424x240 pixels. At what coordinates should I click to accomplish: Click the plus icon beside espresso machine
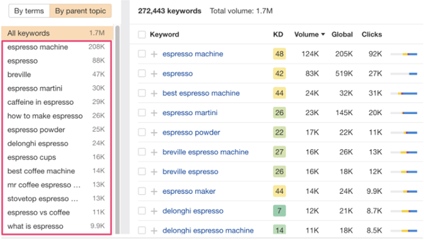click(x=154, y=54)
